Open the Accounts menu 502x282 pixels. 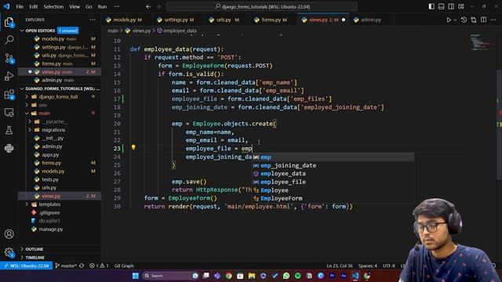[9, 234]
